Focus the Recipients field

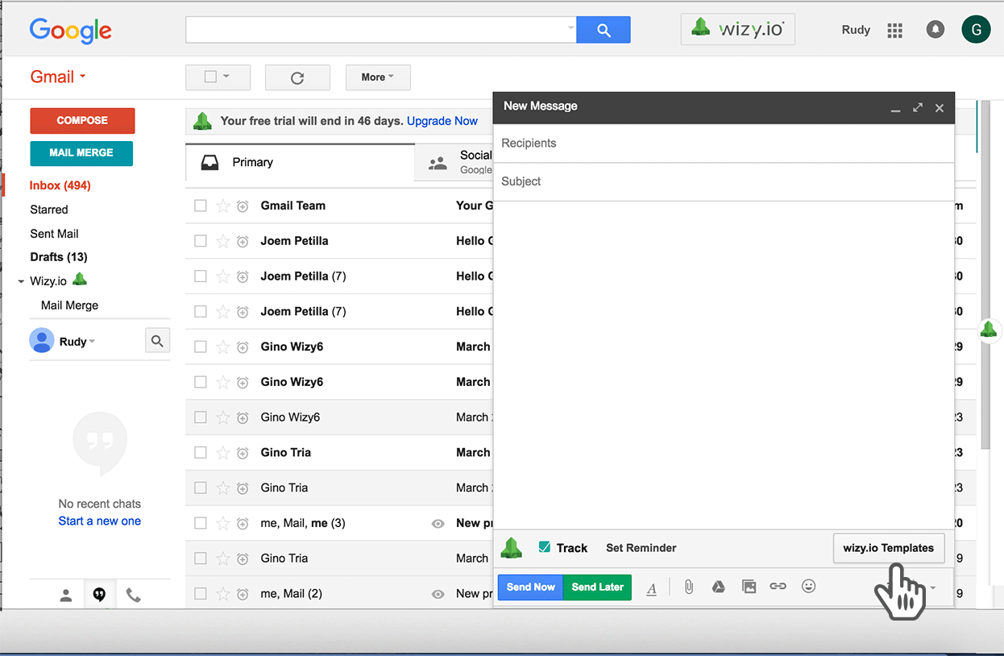pos(724,143)
